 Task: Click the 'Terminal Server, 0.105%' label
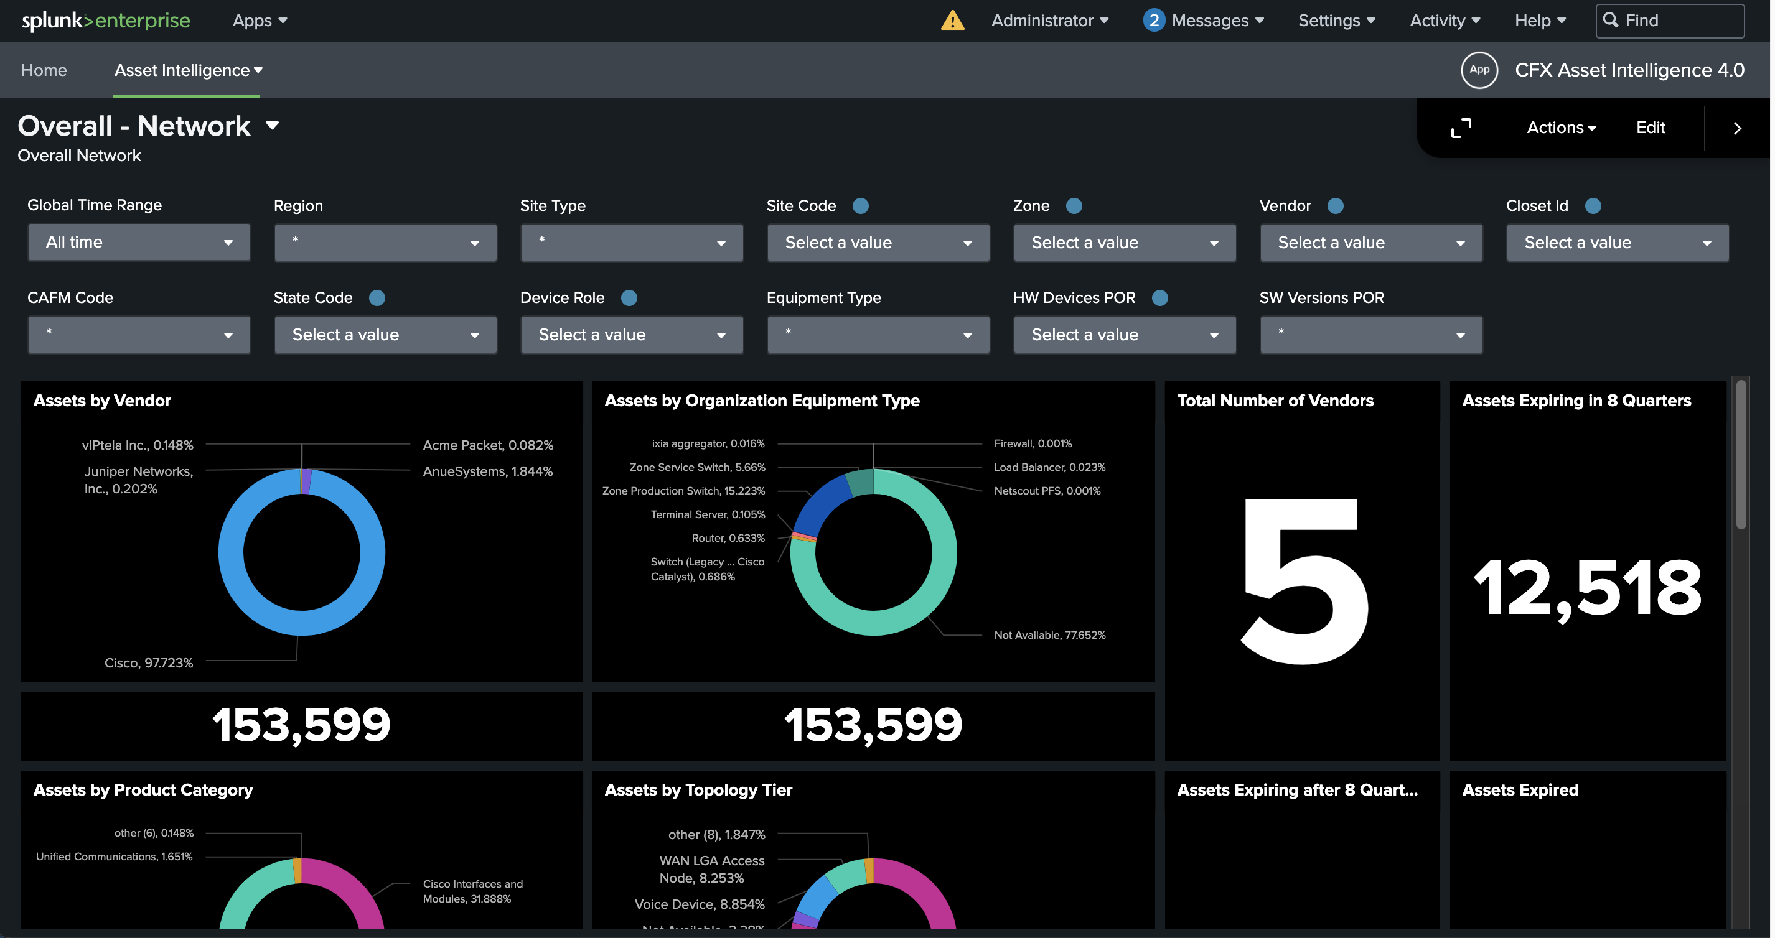pos(708,514)
